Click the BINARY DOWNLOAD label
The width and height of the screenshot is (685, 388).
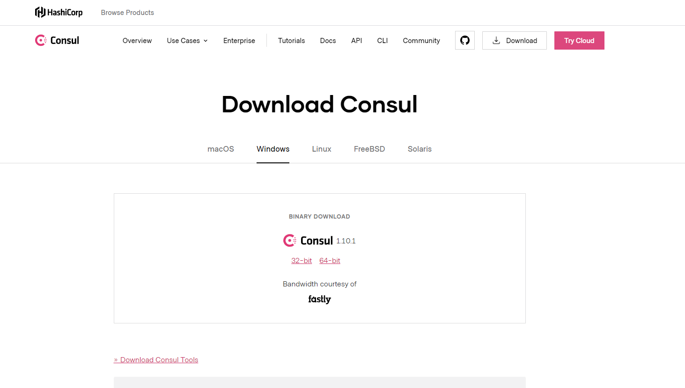coord(319,217)
